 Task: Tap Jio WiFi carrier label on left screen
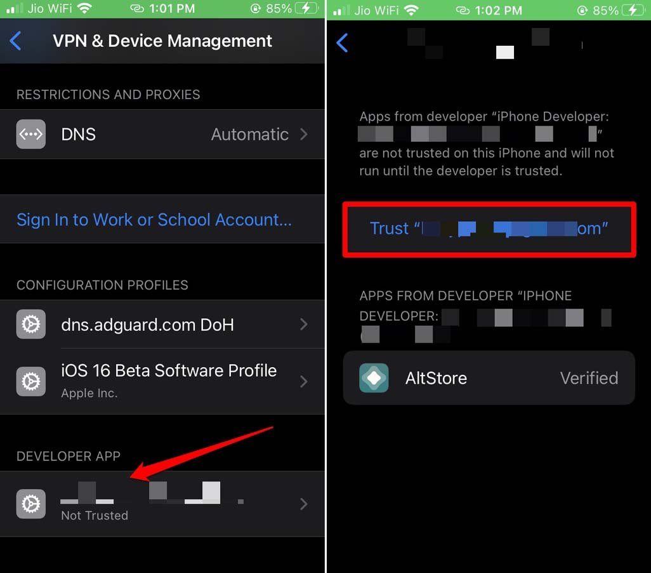coord(49,8)
